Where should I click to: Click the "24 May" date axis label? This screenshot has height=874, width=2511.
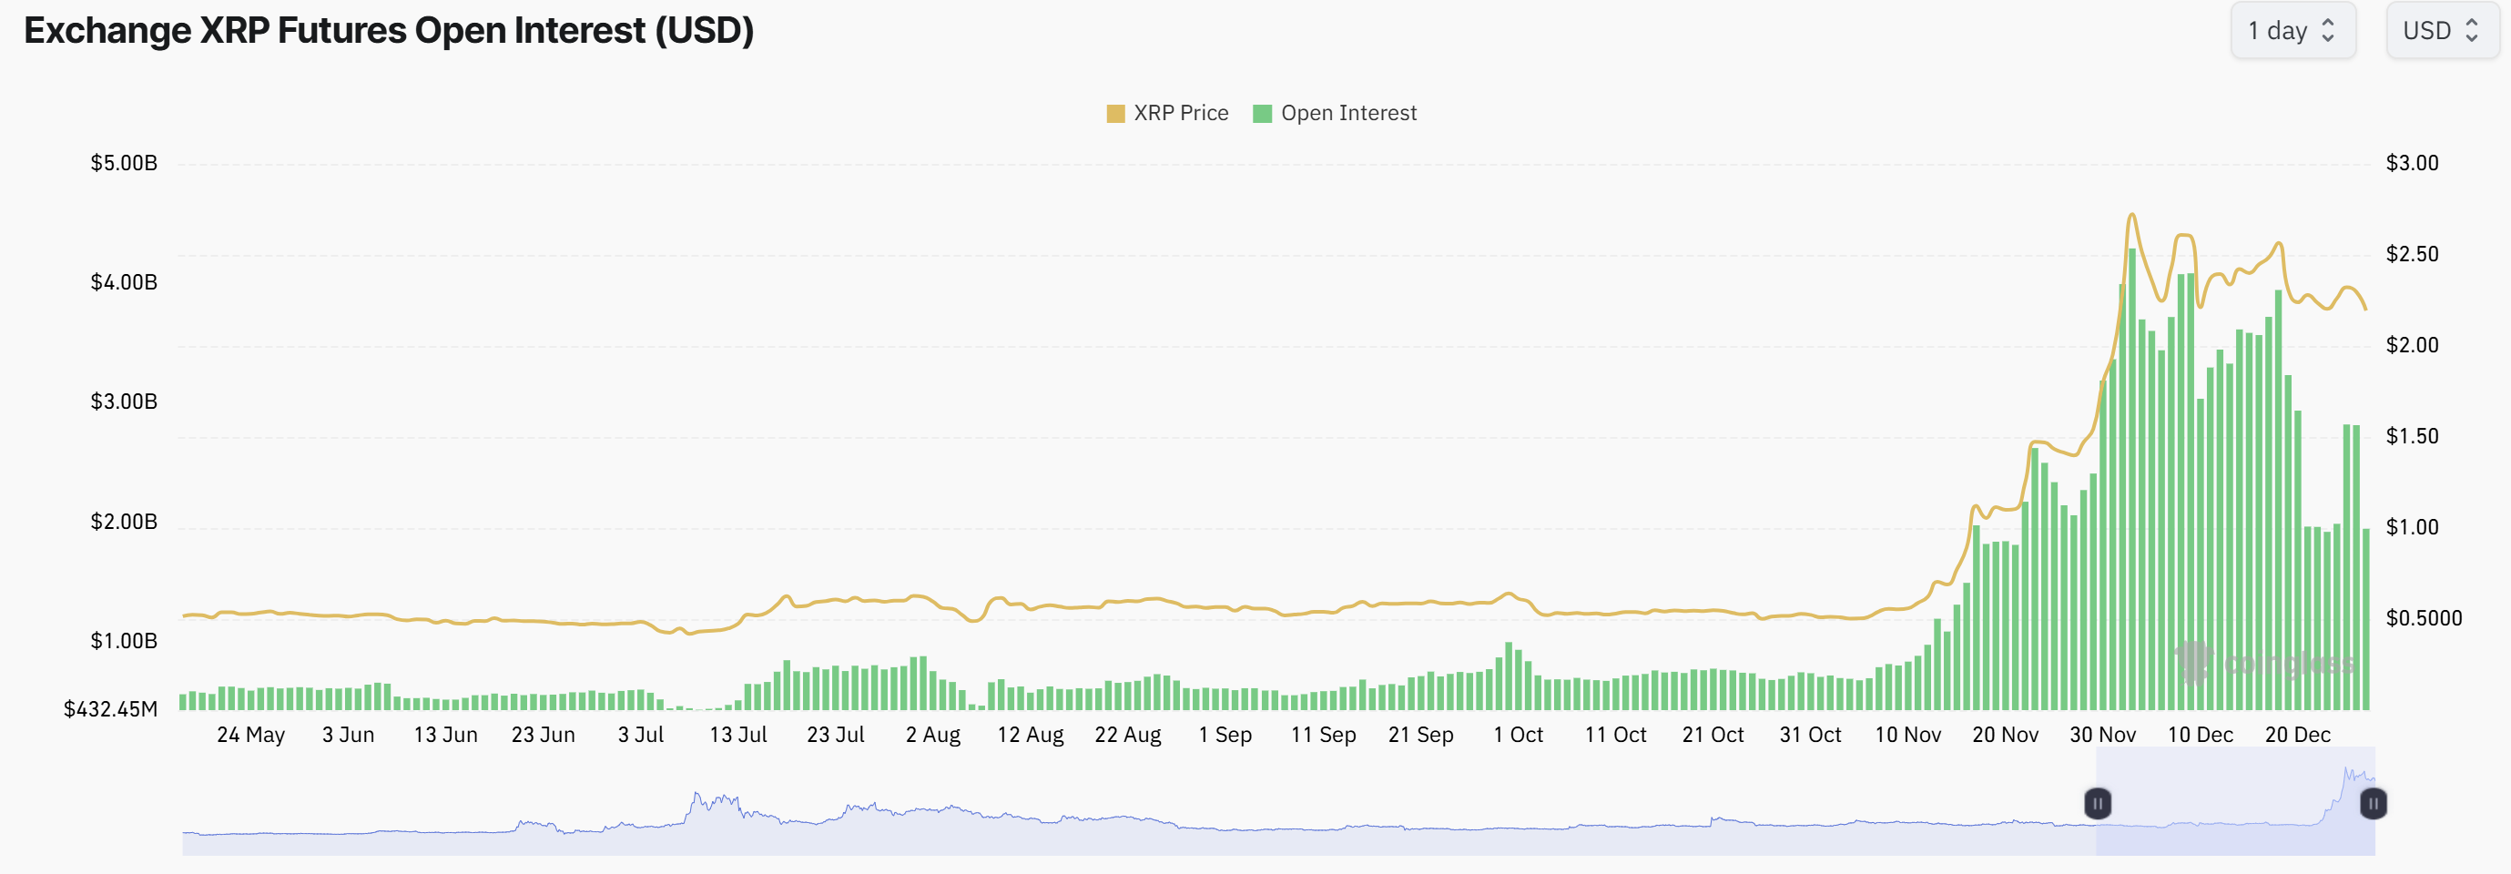pyautogui.click(x=250, y=735)
